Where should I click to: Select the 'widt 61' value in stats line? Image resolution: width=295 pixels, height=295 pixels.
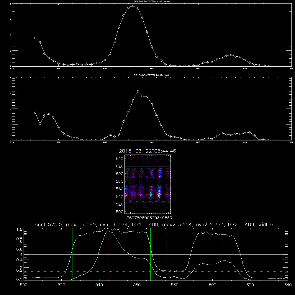coord(267,224)
